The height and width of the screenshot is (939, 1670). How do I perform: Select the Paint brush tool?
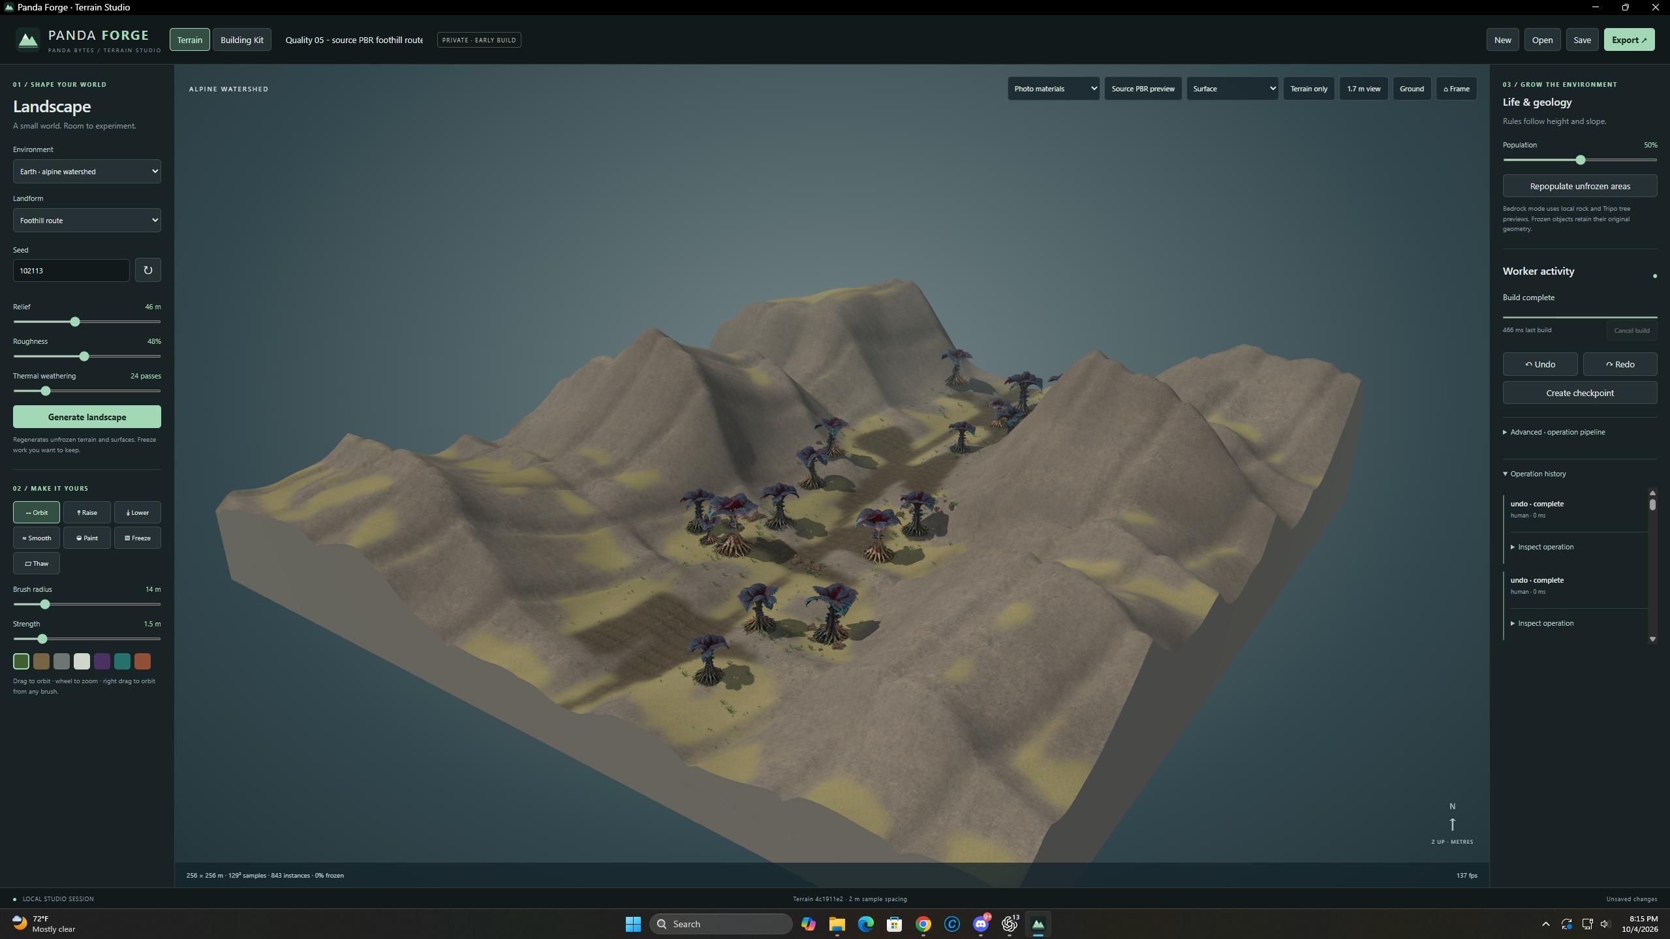(87, 538)
